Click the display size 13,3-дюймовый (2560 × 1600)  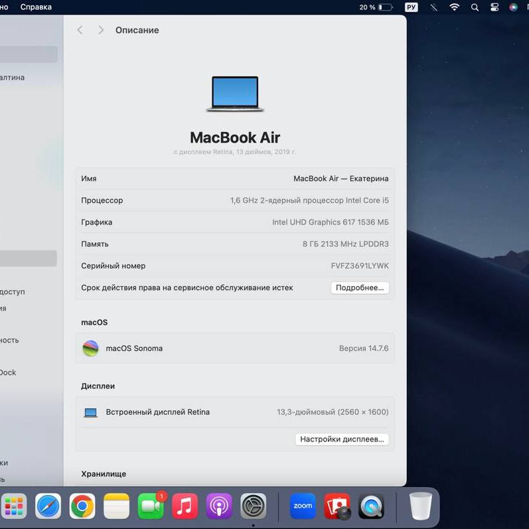pos(333,412)
